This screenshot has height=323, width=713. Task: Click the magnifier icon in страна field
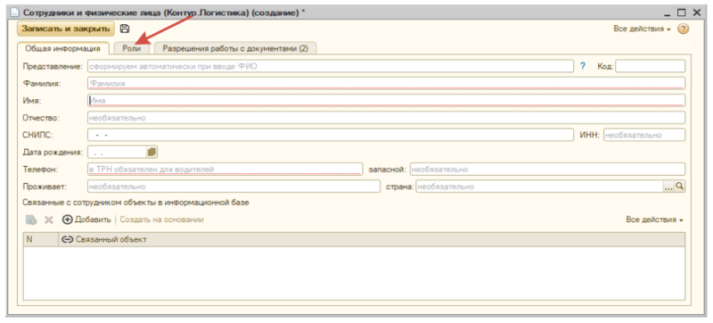[x=680, y=186]
